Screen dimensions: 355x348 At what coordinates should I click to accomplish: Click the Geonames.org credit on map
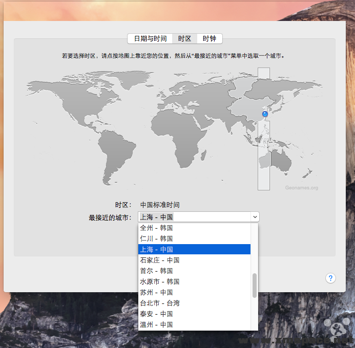tap(301, 188)
